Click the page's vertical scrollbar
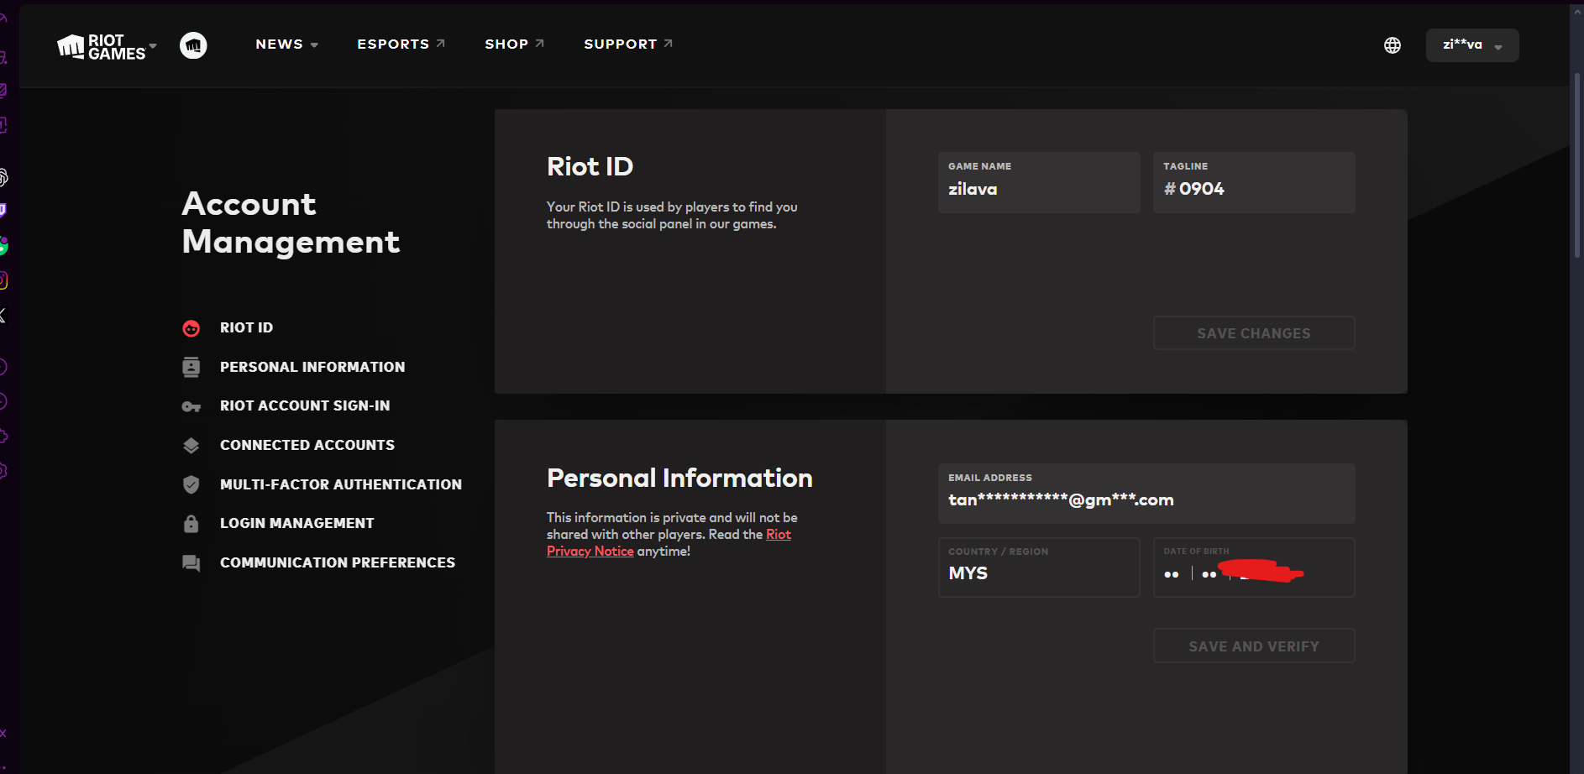The image size is (1584, 774). (1577, 168)
